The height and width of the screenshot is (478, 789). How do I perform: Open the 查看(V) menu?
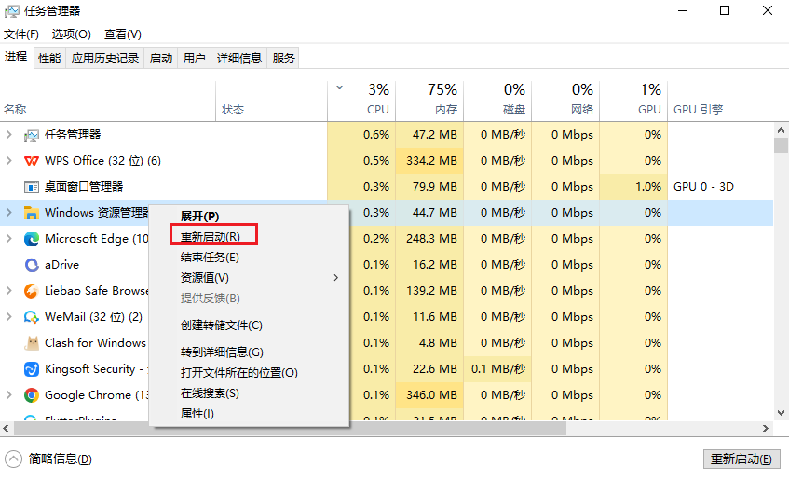(123, 34)
